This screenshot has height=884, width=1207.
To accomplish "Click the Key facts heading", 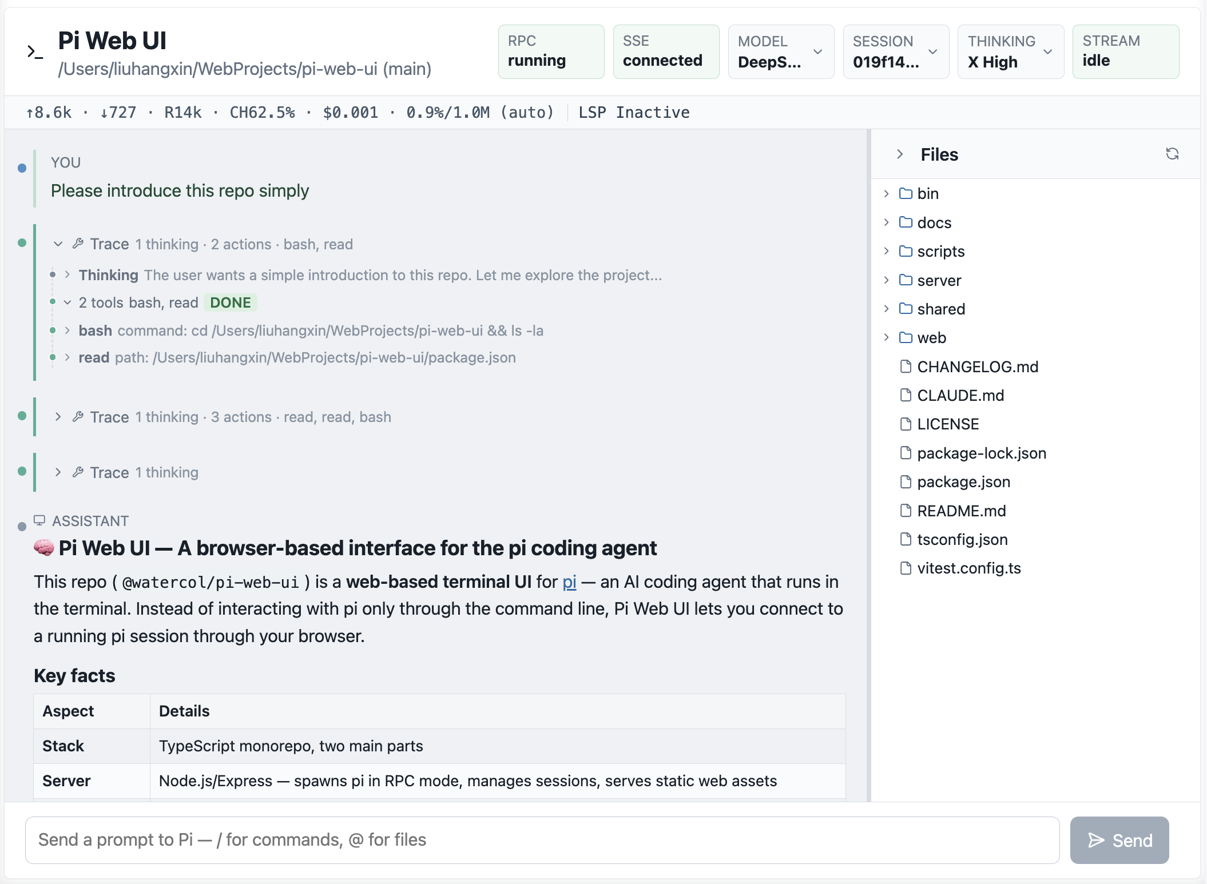I will click(x=74, y=676).
